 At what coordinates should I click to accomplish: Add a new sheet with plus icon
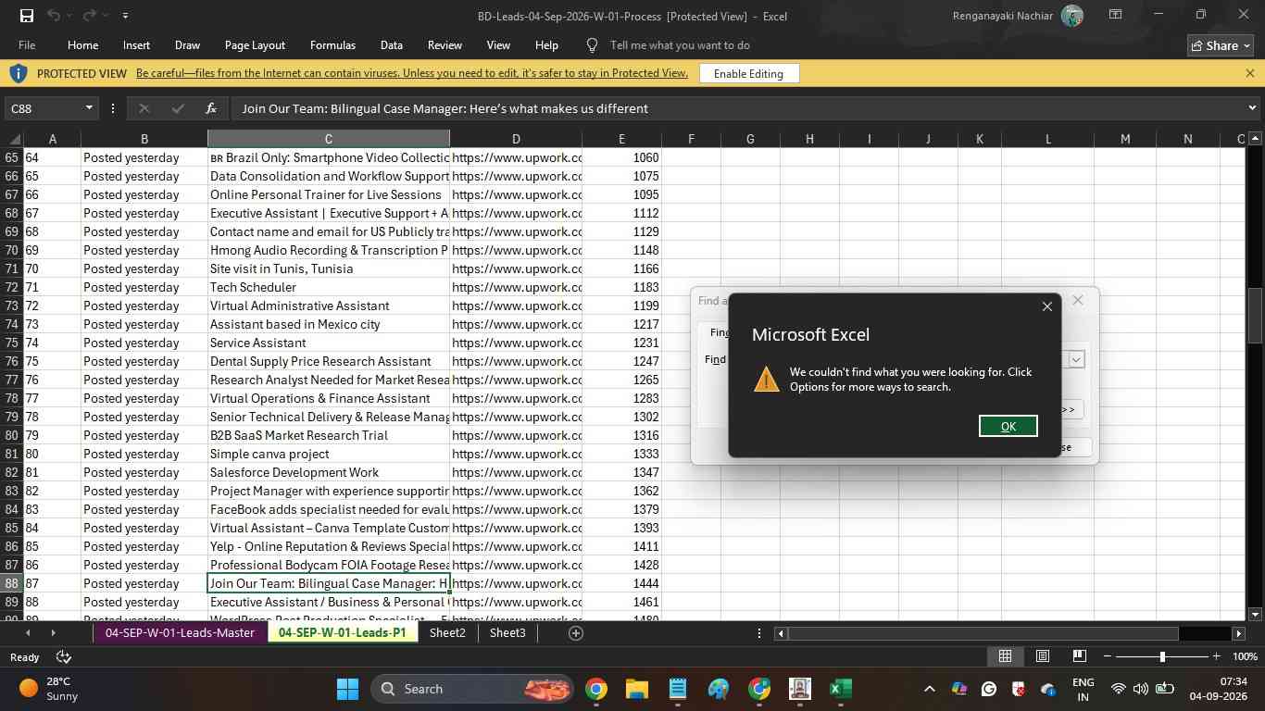coord(575,633)
